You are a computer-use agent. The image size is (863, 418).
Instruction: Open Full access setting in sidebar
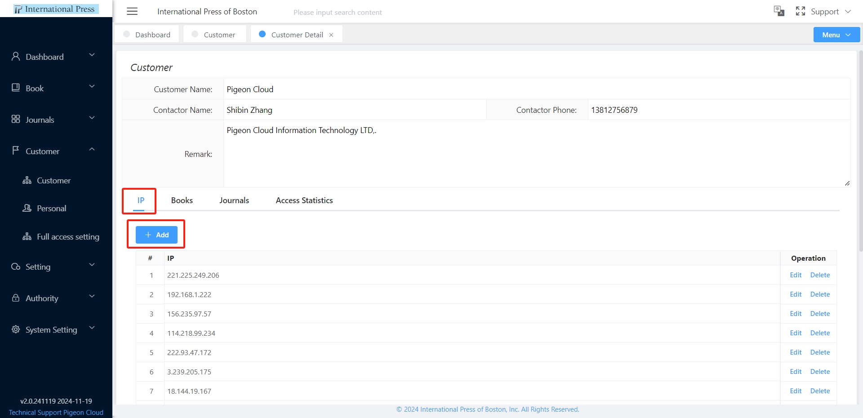pyautogui.click(x=68, y=237)
